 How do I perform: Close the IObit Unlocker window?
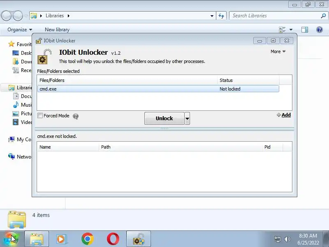tap(287, 40)
